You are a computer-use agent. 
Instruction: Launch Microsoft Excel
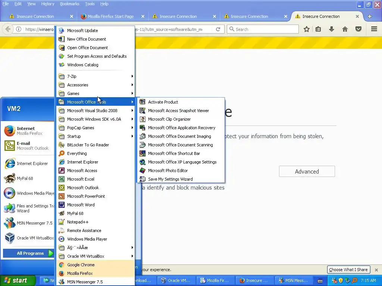pyautogui.click(x=95, y=179)
